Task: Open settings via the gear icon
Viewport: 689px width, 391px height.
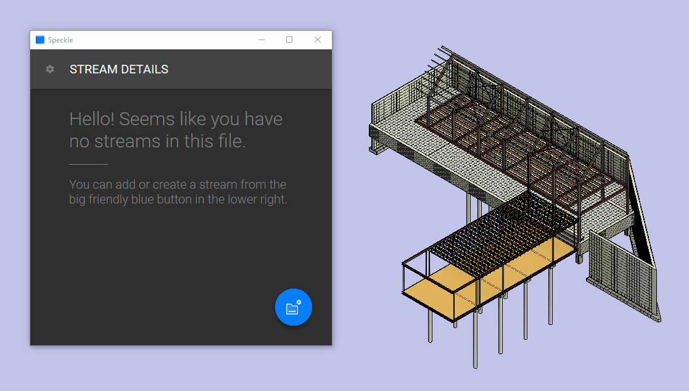Action: click(x=50, y=69)
